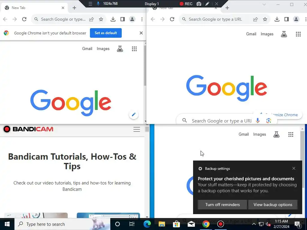Open Search Labs flask in top-right window
The width and height of the screenshot is (307, 230).
pyautogui.click(x=284, y=34)
